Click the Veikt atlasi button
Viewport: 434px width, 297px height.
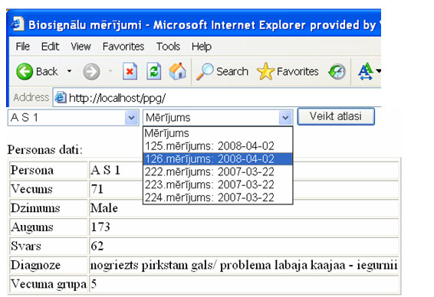(x=336, y=116)
